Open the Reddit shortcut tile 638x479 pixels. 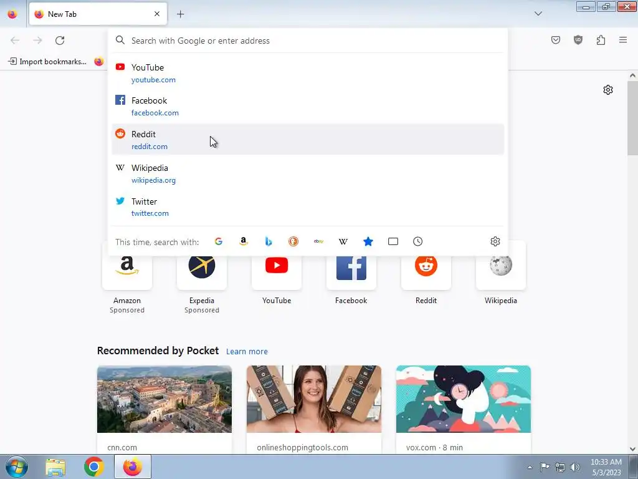426,274
